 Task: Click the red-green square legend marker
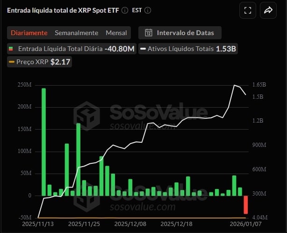pos(11,49)
